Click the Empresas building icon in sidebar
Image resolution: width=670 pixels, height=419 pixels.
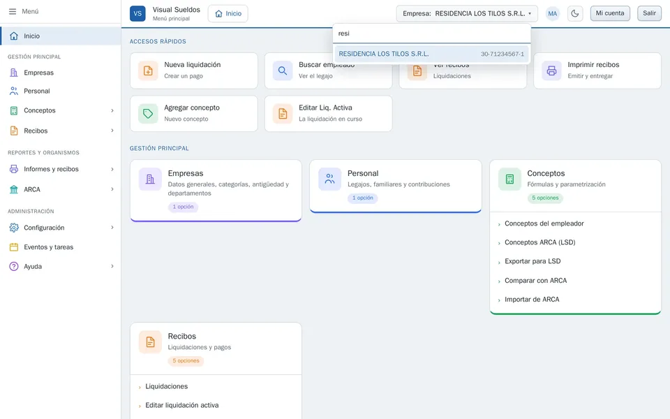tap(14, 73)
